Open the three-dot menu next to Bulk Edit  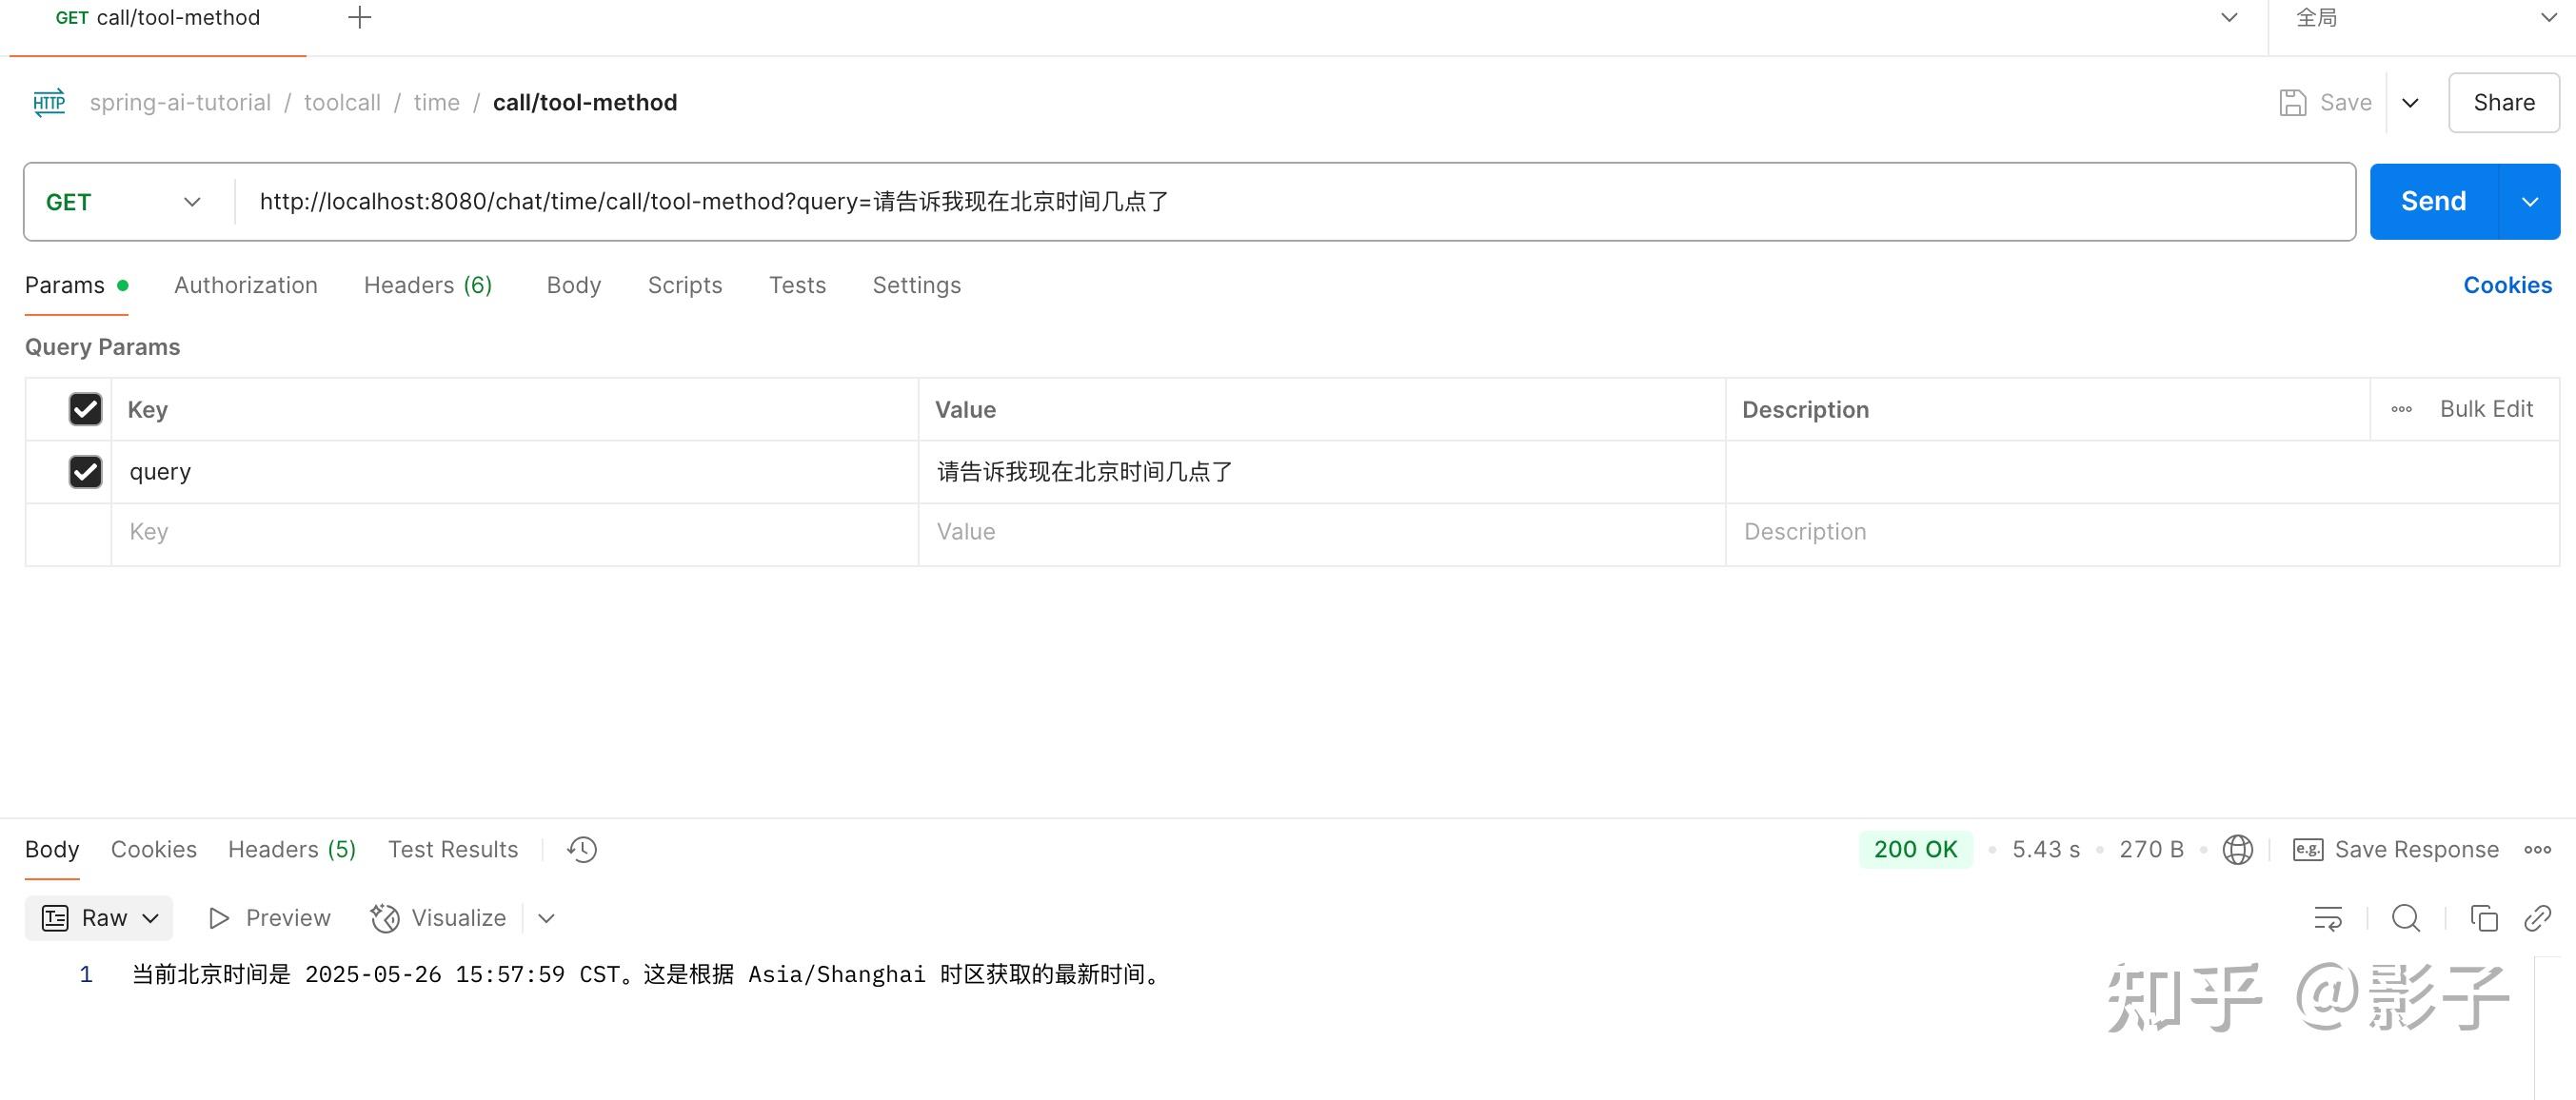click(2402, 409)
